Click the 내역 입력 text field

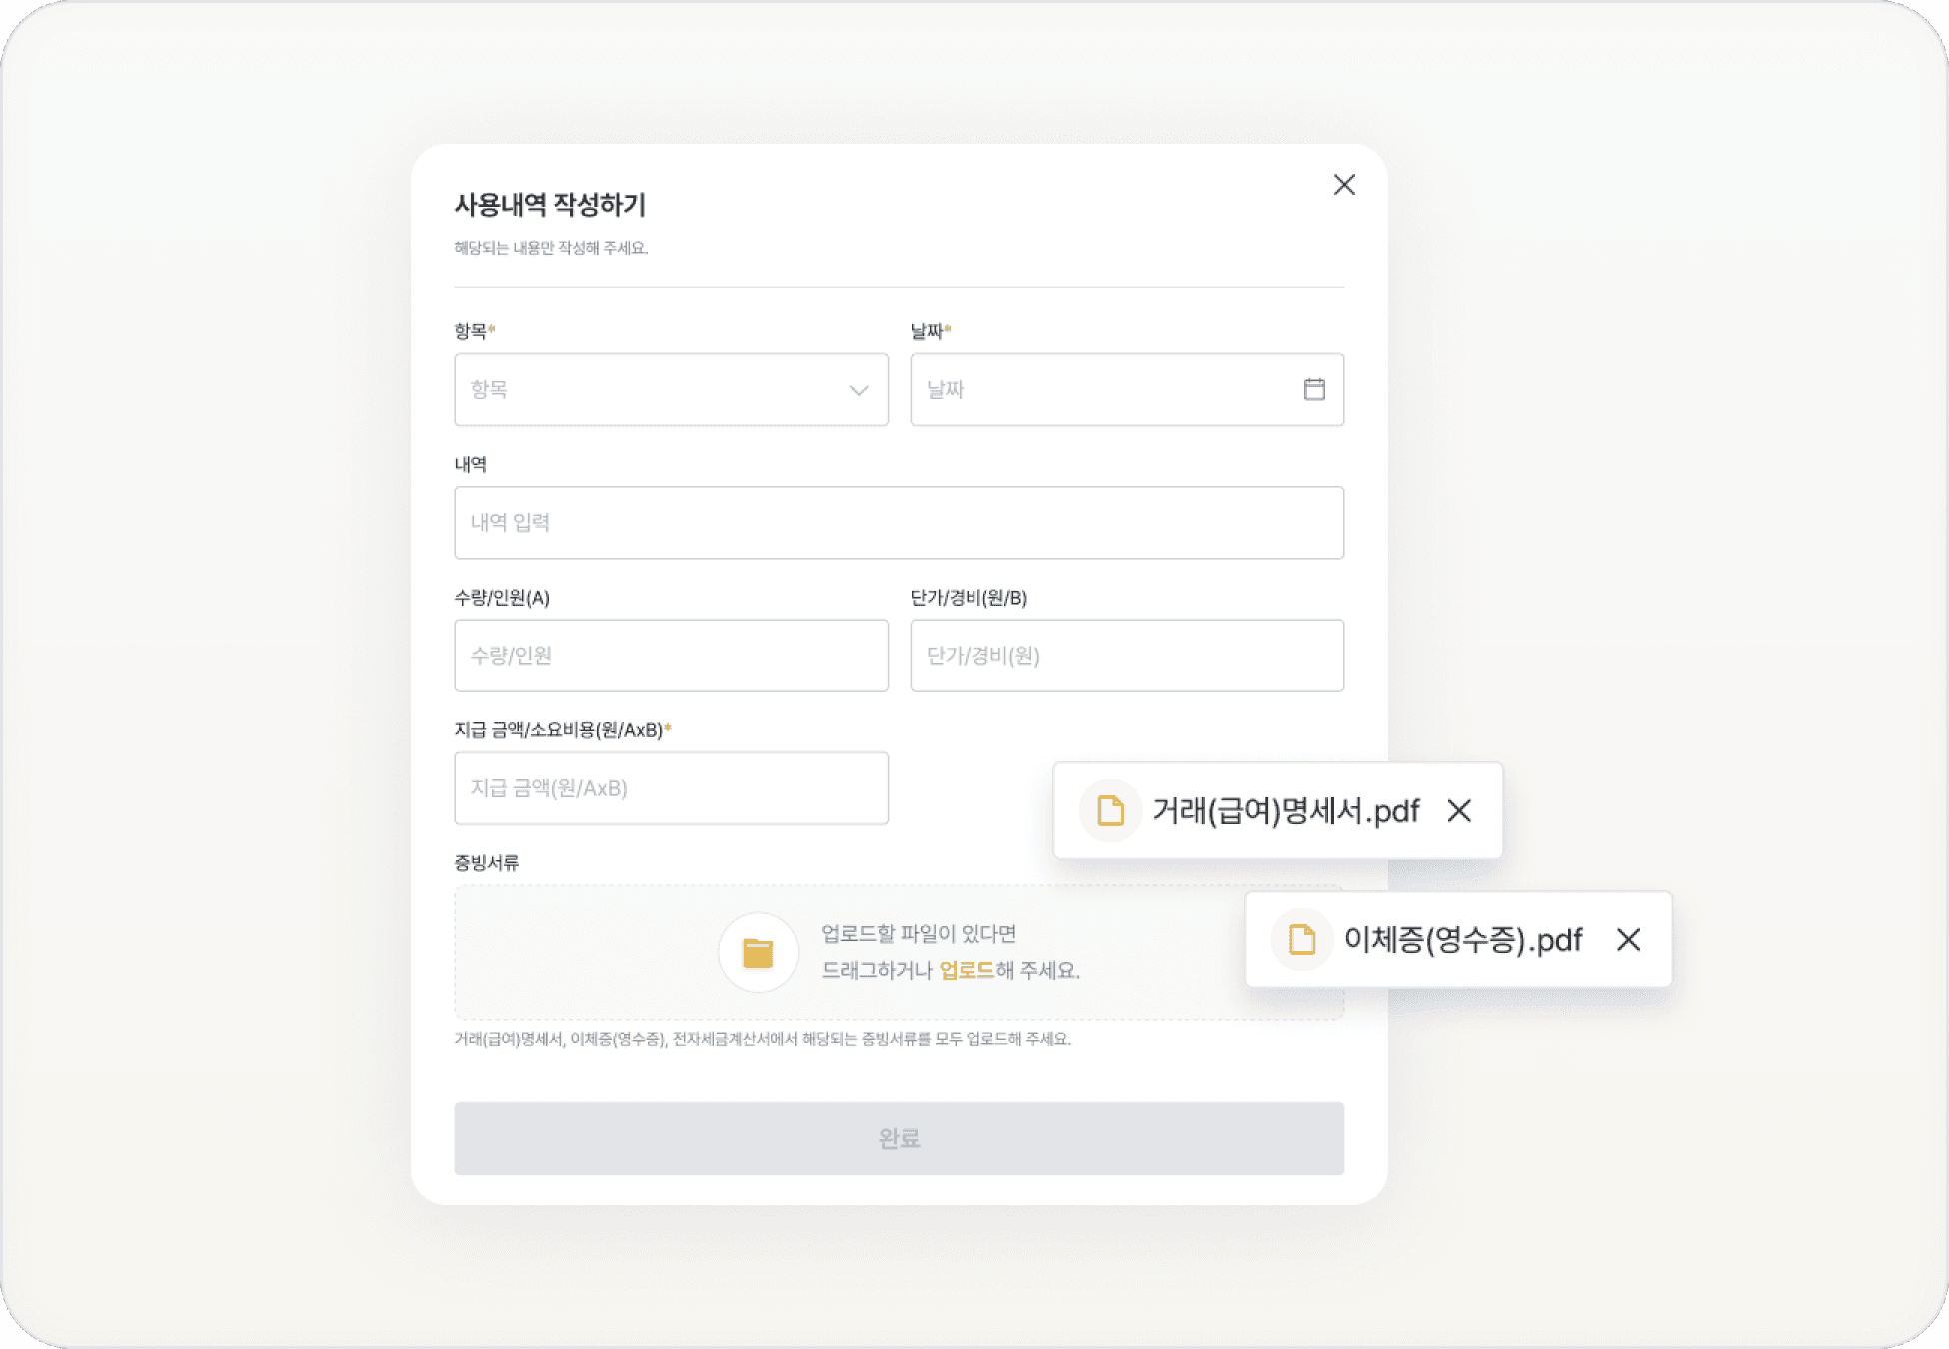(x=900, y=522)
